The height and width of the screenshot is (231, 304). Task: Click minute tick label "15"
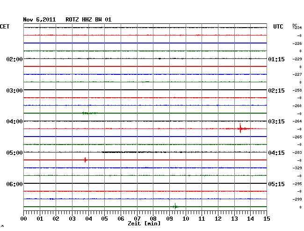click(x=267, y=218)
